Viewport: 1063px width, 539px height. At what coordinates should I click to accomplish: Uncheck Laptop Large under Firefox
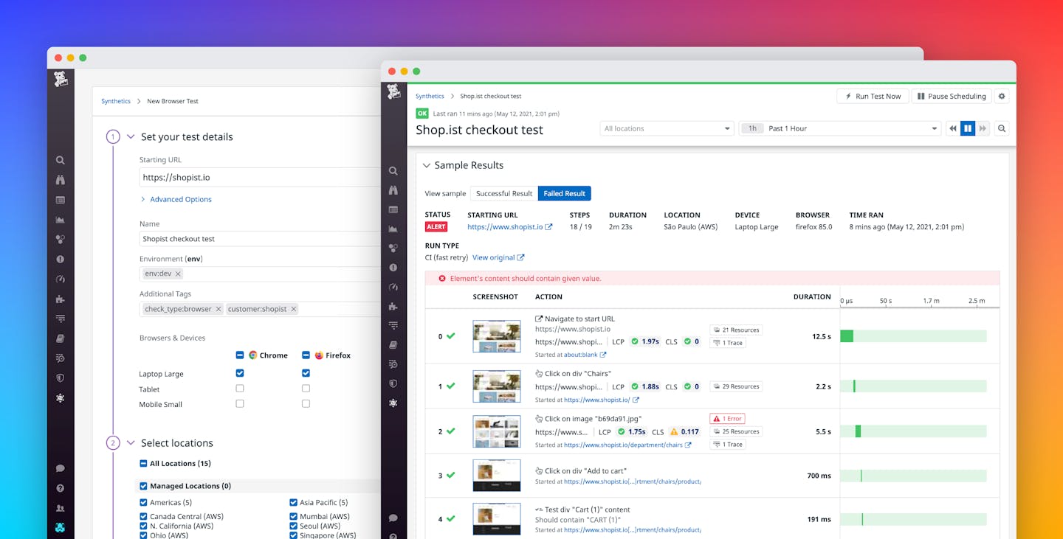tap(305, 373)
